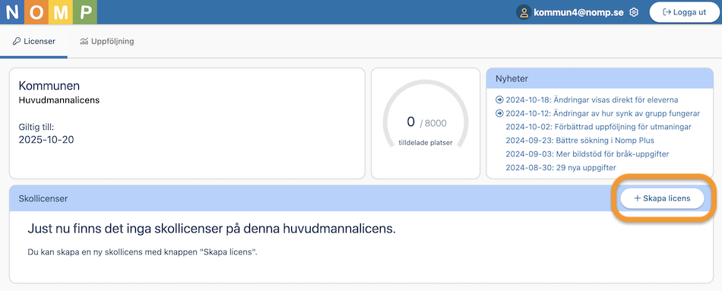The height and width of the screenshot is (291, 722).
Task: Open settings via the gear icon
Action: 634,12
